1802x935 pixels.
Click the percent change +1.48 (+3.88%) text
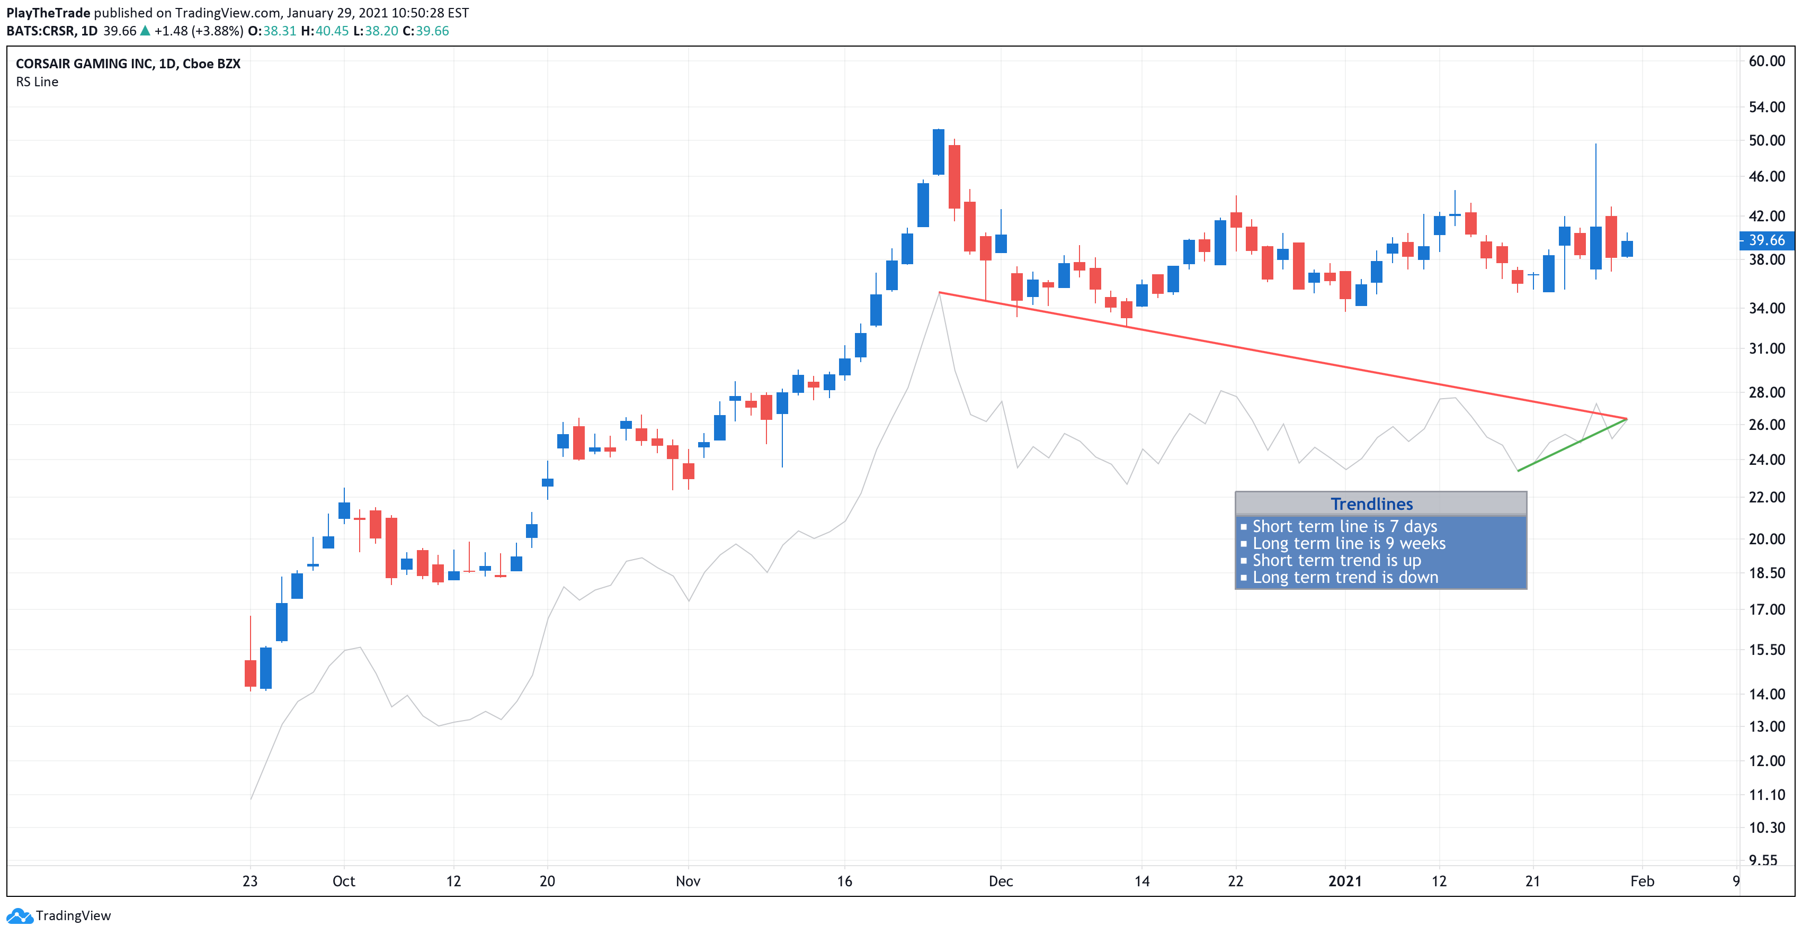(199, 31)
